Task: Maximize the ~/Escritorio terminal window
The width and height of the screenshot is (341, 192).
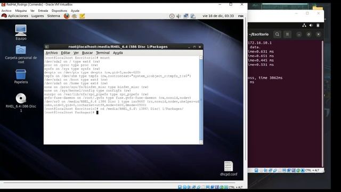Action: coord(308,34)
